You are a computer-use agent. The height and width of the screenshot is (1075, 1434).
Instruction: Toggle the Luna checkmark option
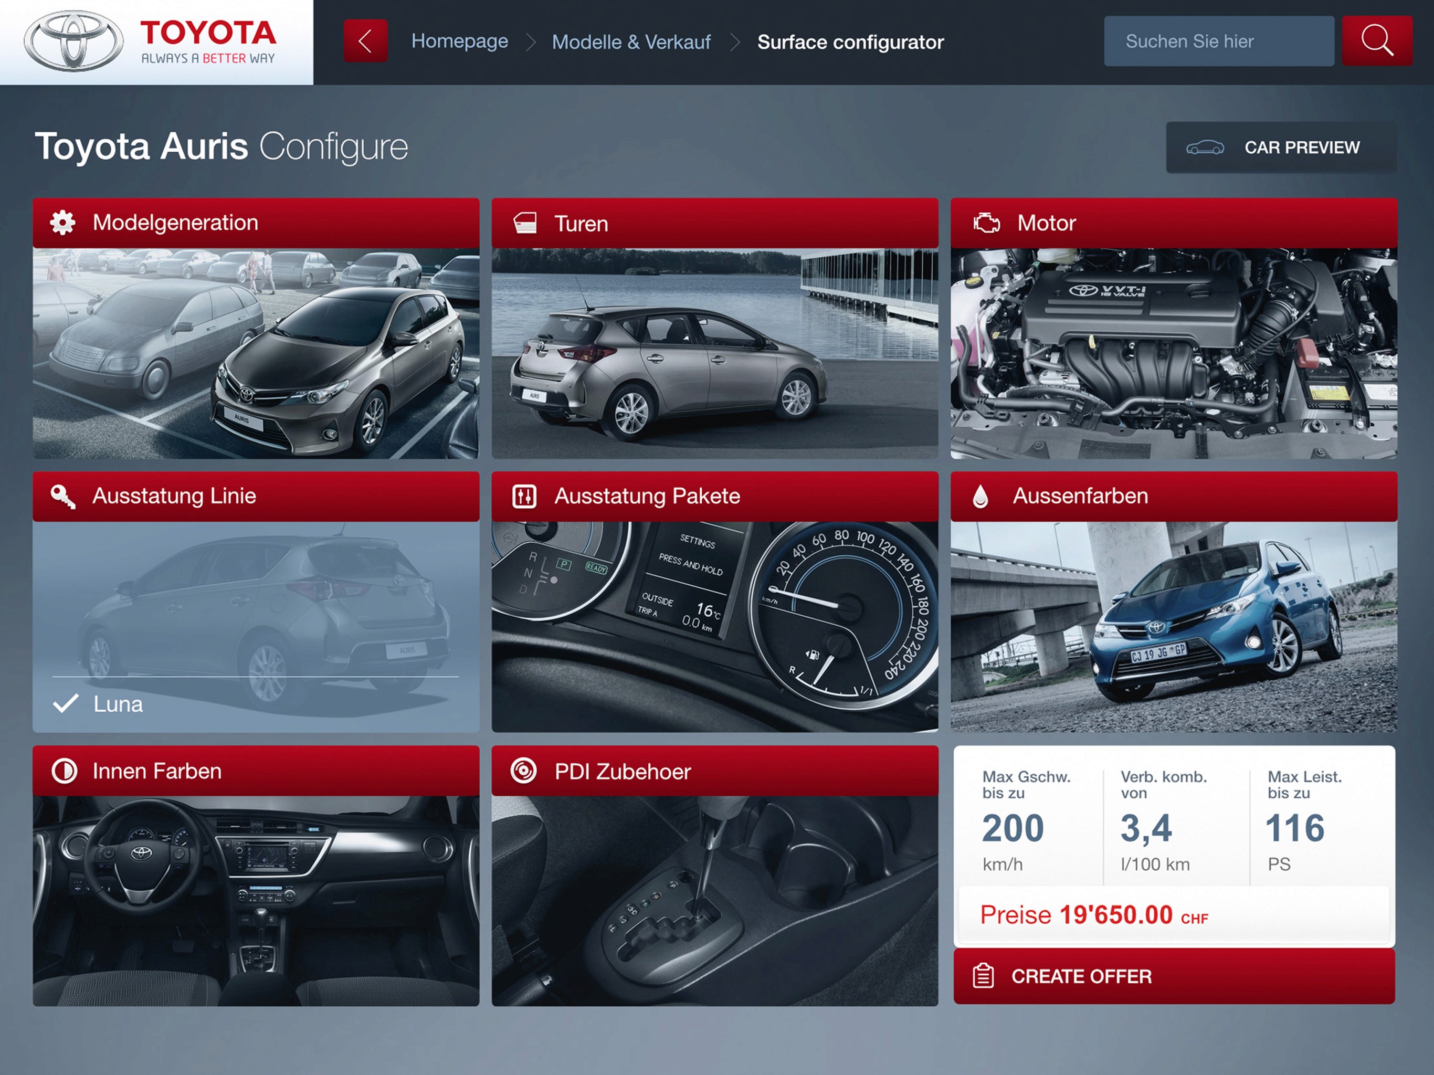66,703
